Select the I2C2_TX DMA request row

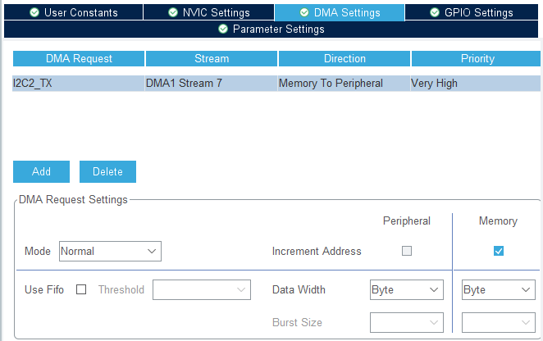(78, 84)
